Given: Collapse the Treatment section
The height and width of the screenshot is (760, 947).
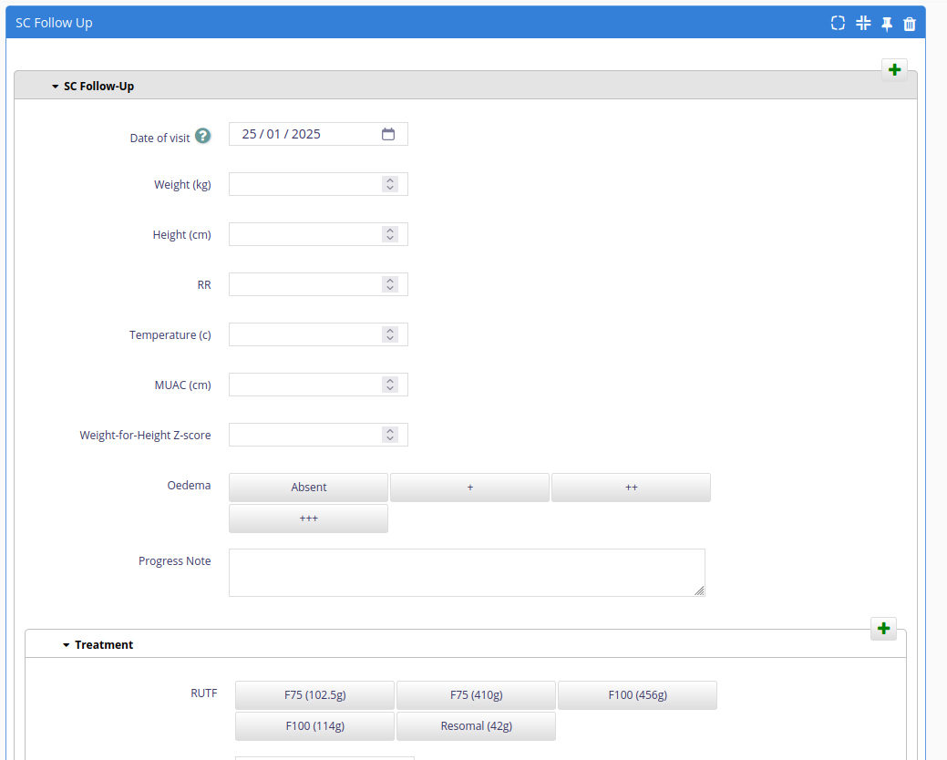Looking at the screenshot, I should point(66,644).
